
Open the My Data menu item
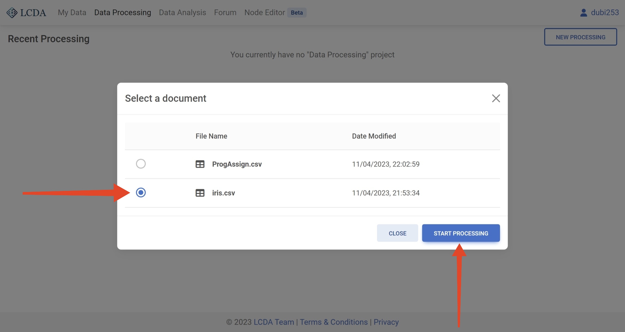[x=72, y=13]
